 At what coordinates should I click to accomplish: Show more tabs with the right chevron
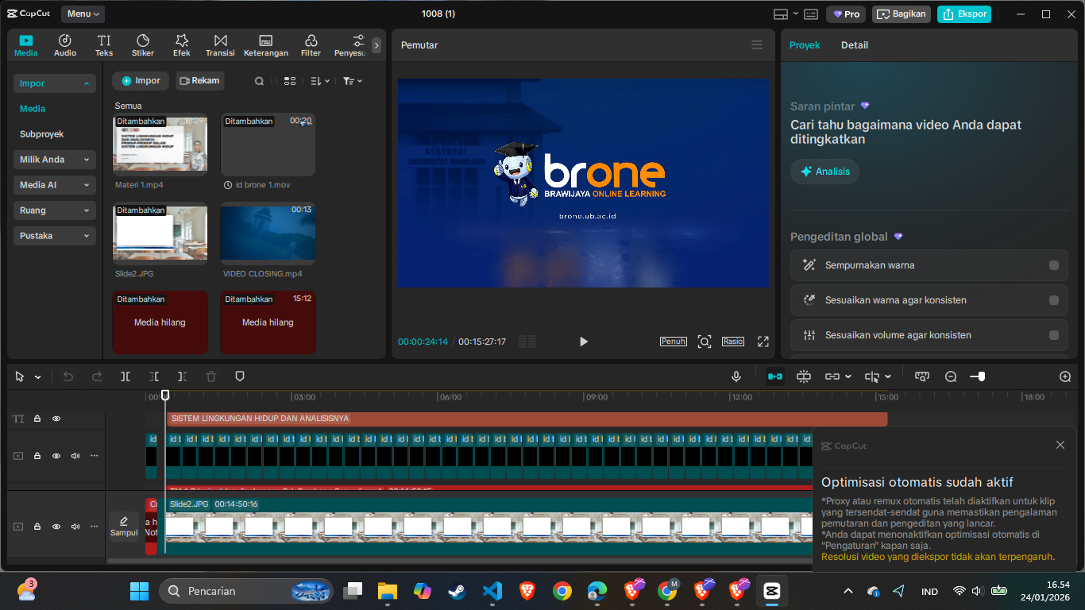tap(376, 45)
